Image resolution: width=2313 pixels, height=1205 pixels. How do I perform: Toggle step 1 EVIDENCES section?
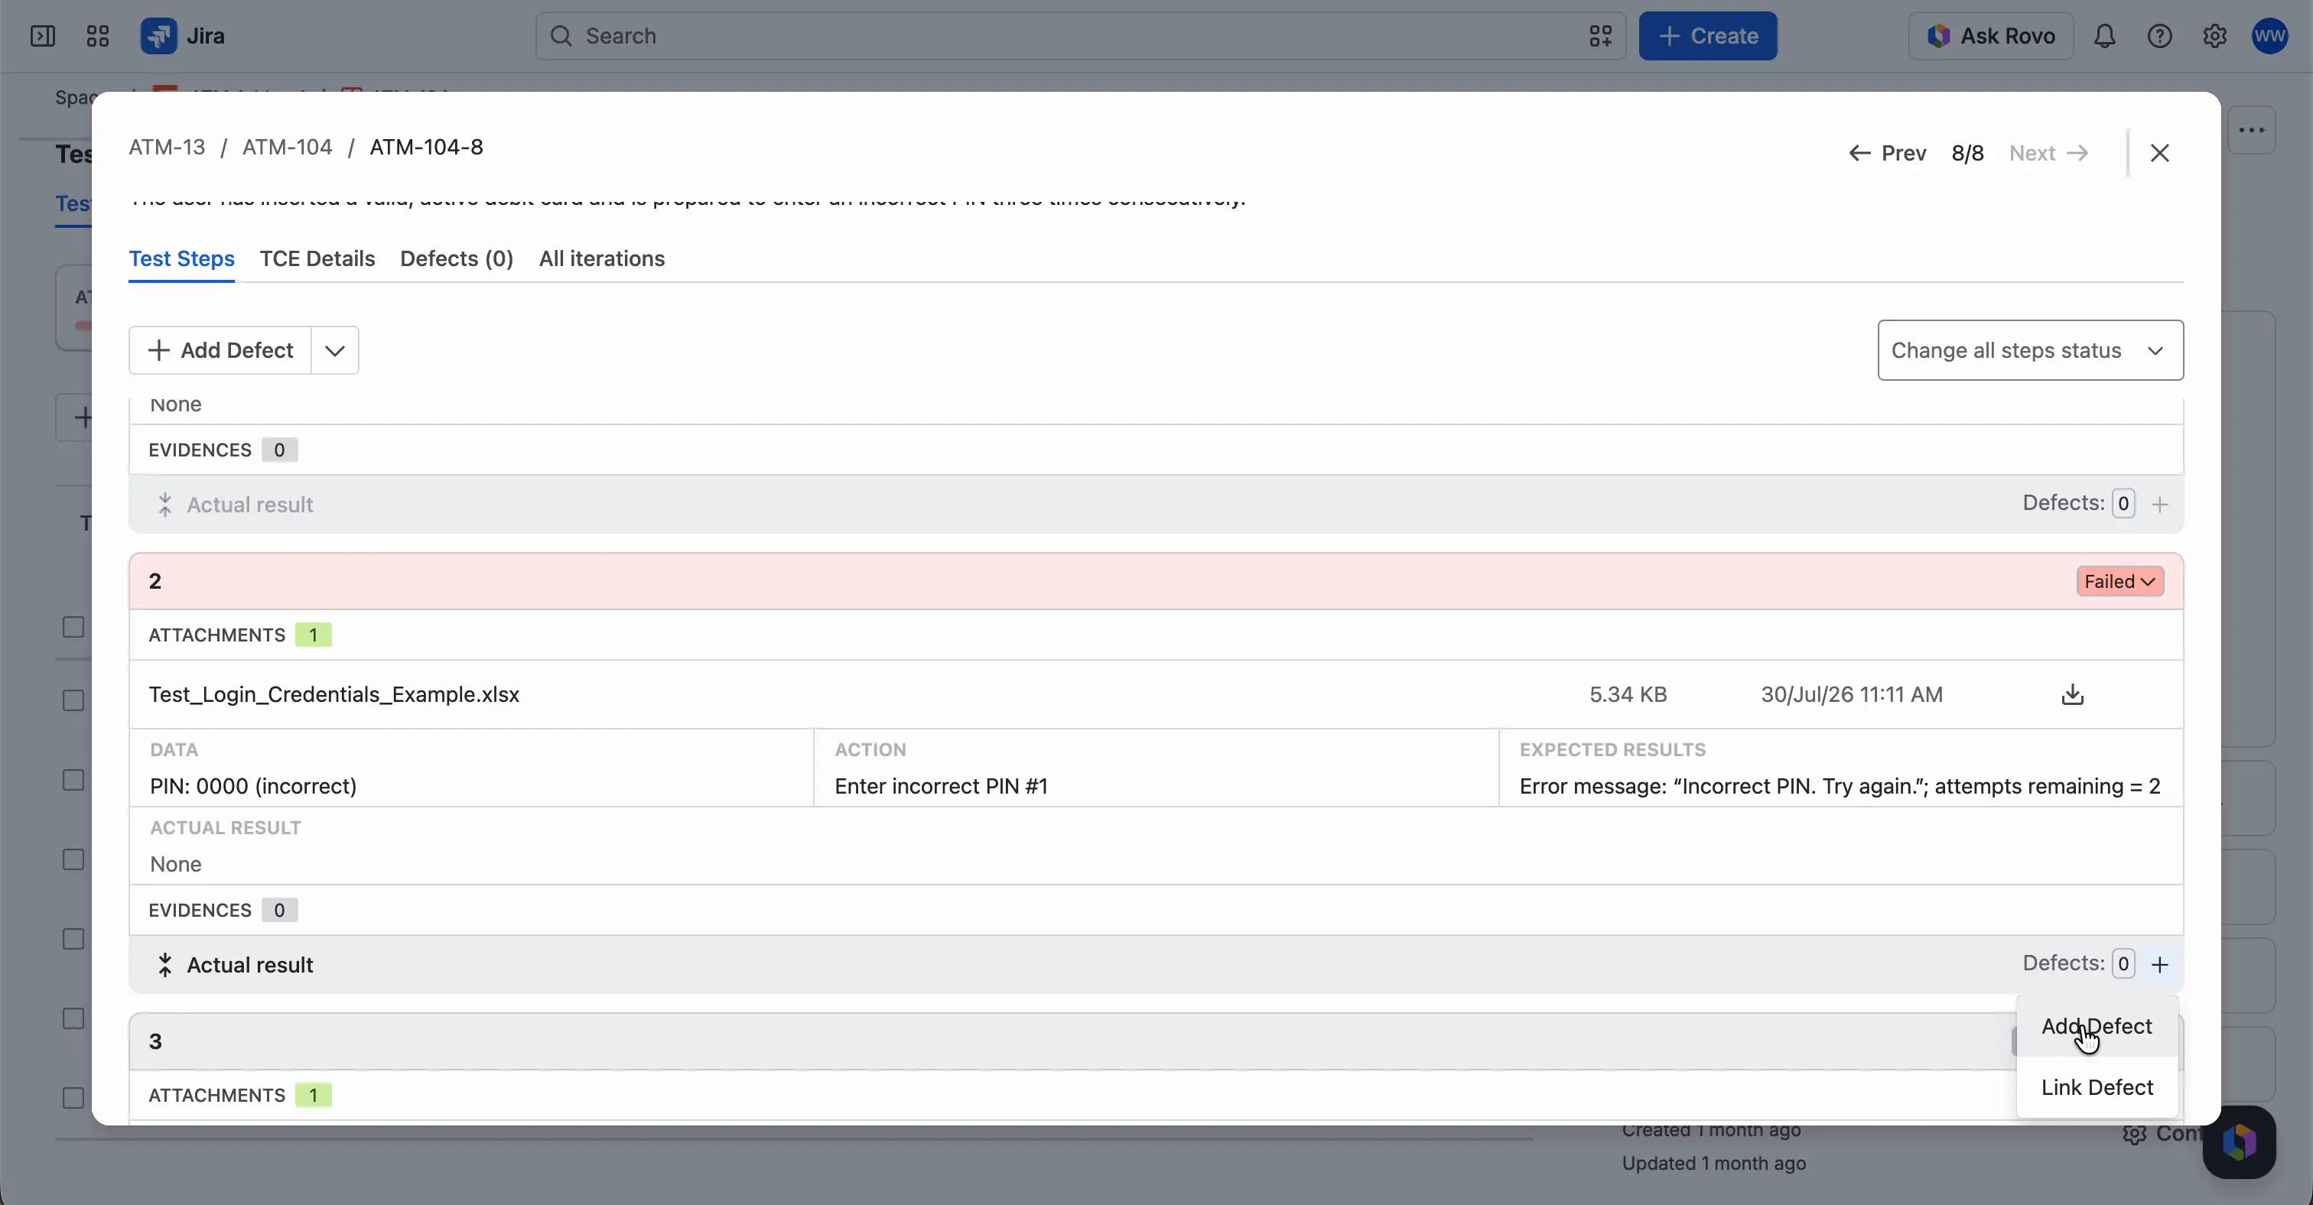223,450
